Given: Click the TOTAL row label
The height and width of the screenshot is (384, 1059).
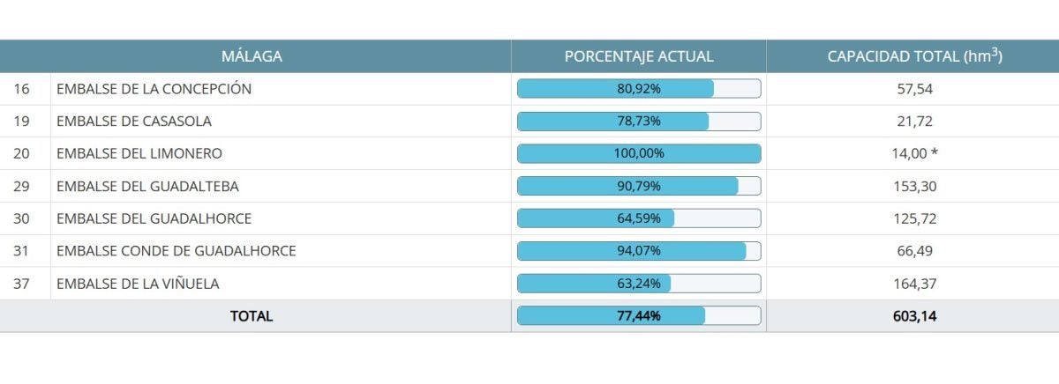Looking at the screenshot, I should click(x=252, y=316).
